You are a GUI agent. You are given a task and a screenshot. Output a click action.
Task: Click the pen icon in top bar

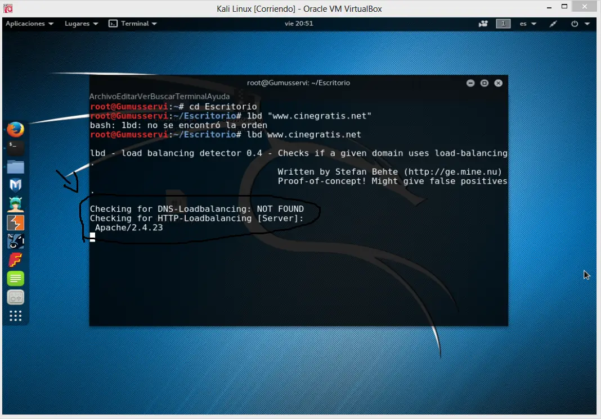pos(553,24)
